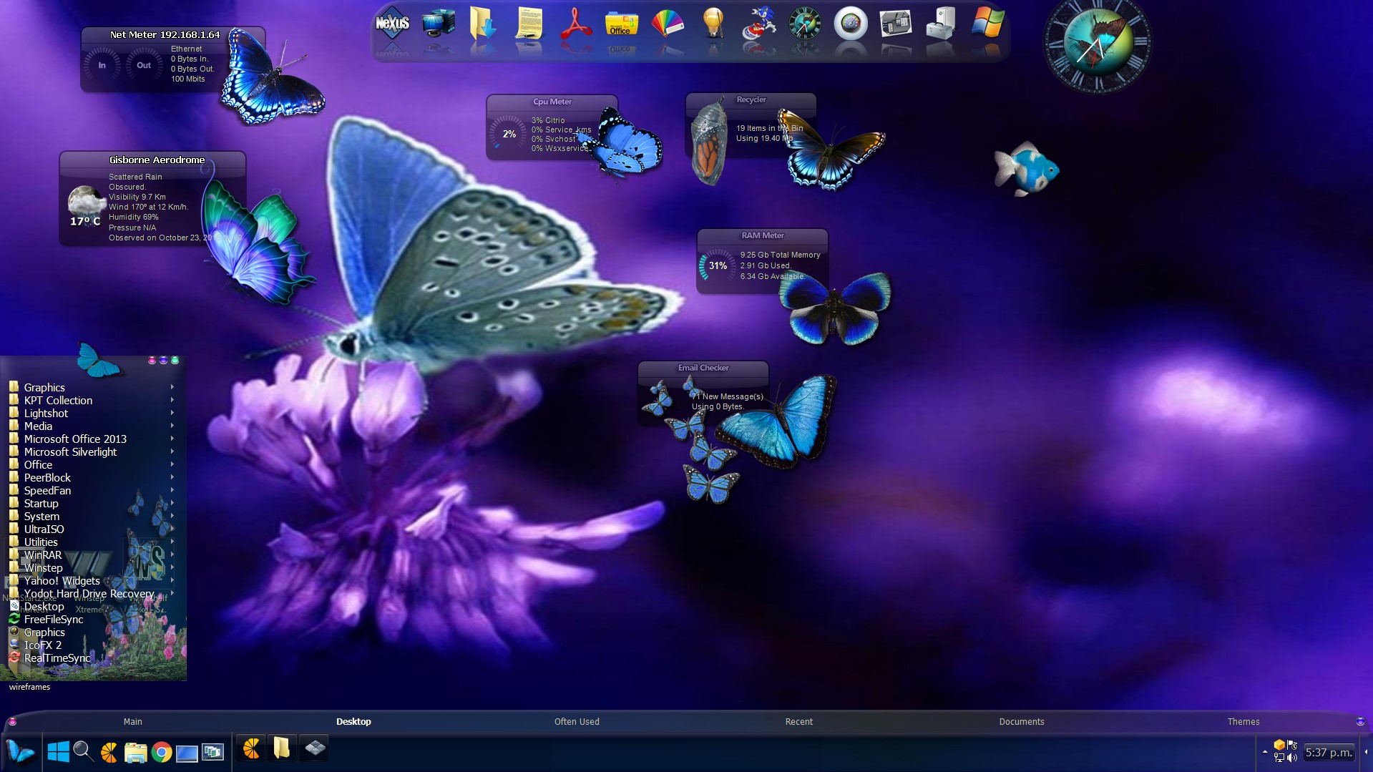The height and width of the screenshot is (772, 1373).
Task: Expand the Graphics folder submenu arrow
Action: [172, 387]
